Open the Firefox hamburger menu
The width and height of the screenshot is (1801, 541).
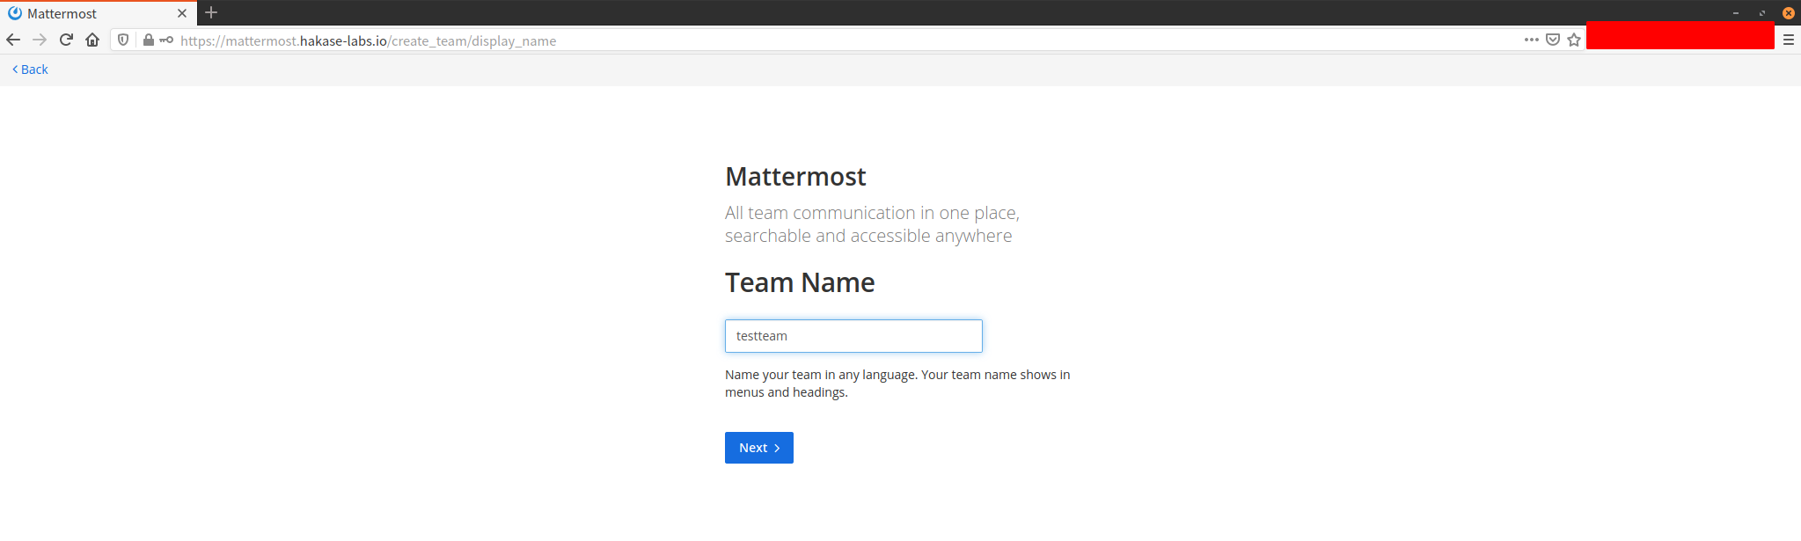1789,40
